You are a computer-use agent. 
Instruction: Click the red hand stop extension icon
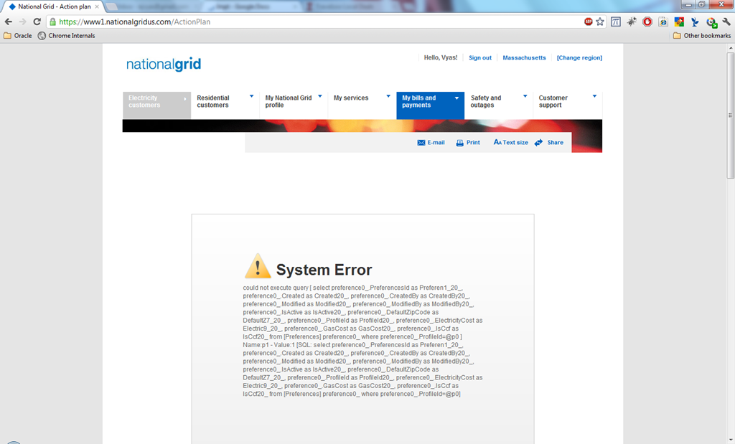pyautogui.click(x=647, y=22)
